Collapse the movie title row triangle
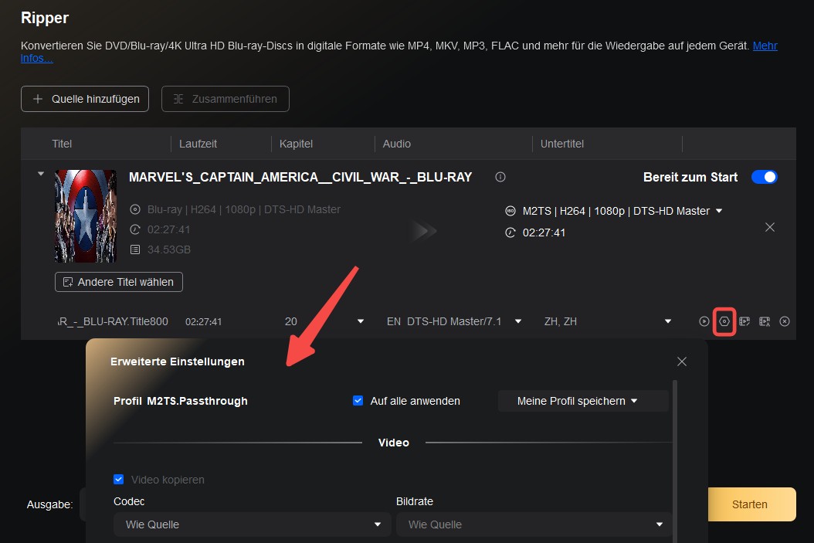Screen dimensions: 814x543 (x=41, y=174)
